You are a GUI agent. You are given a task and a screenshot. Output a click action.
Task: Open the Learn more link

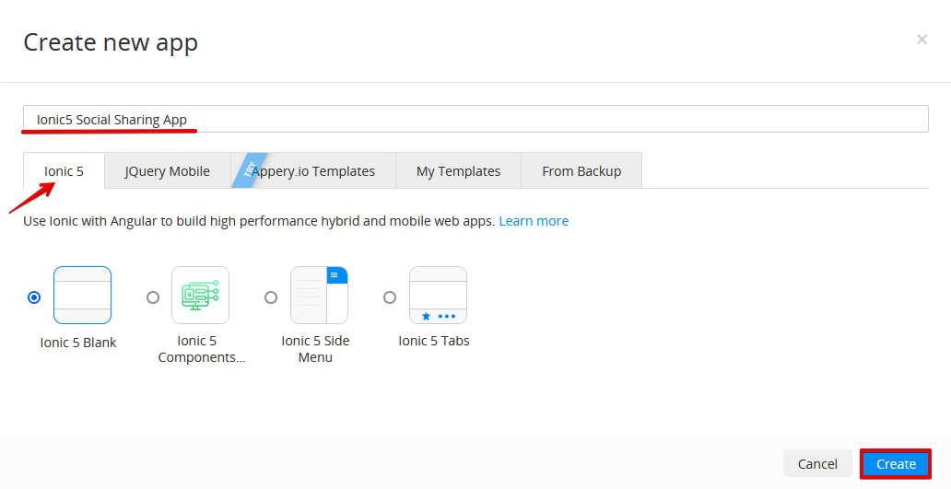pyautogui.click(x=534, y=221)
